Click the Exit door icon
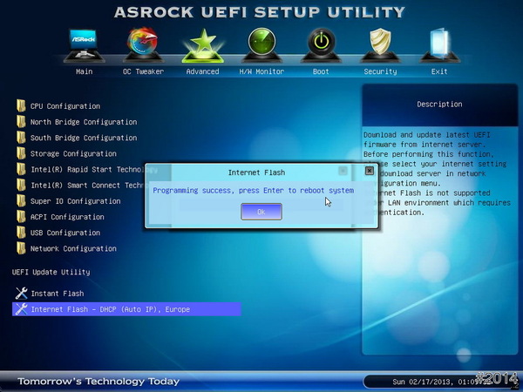This screenshot has height=392, width=523. point(439,45)
